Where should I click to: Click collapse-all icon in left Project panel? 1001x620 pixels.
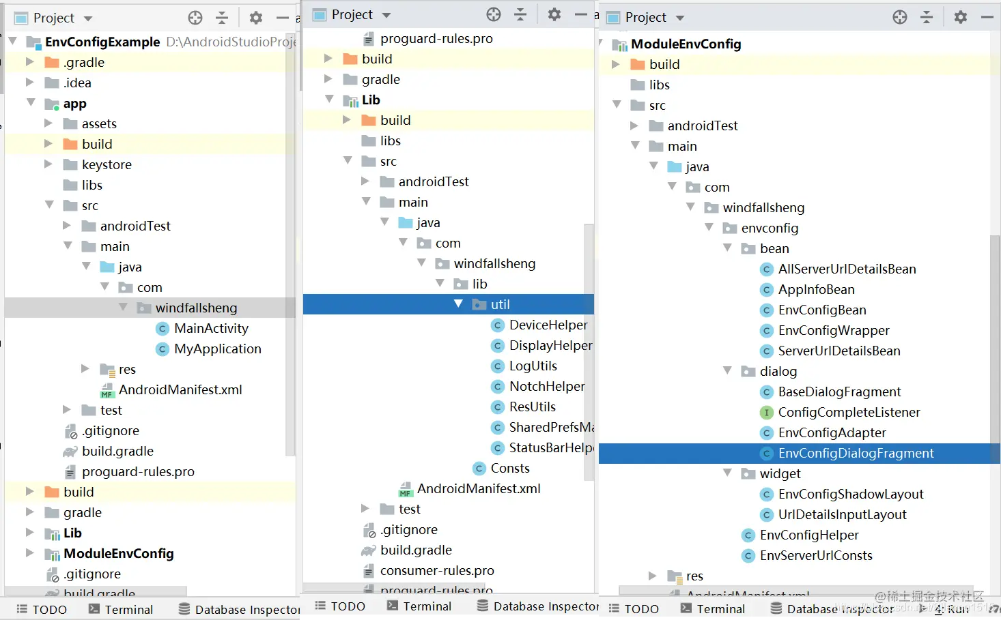coord(222,18)
